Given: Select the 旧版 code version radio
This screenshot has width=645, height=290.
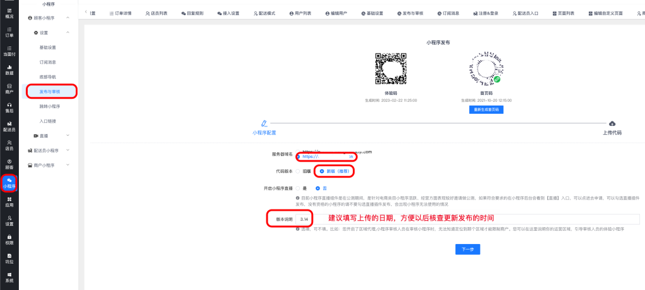Looking at the screenshot, I should click(x=298, y=171).
